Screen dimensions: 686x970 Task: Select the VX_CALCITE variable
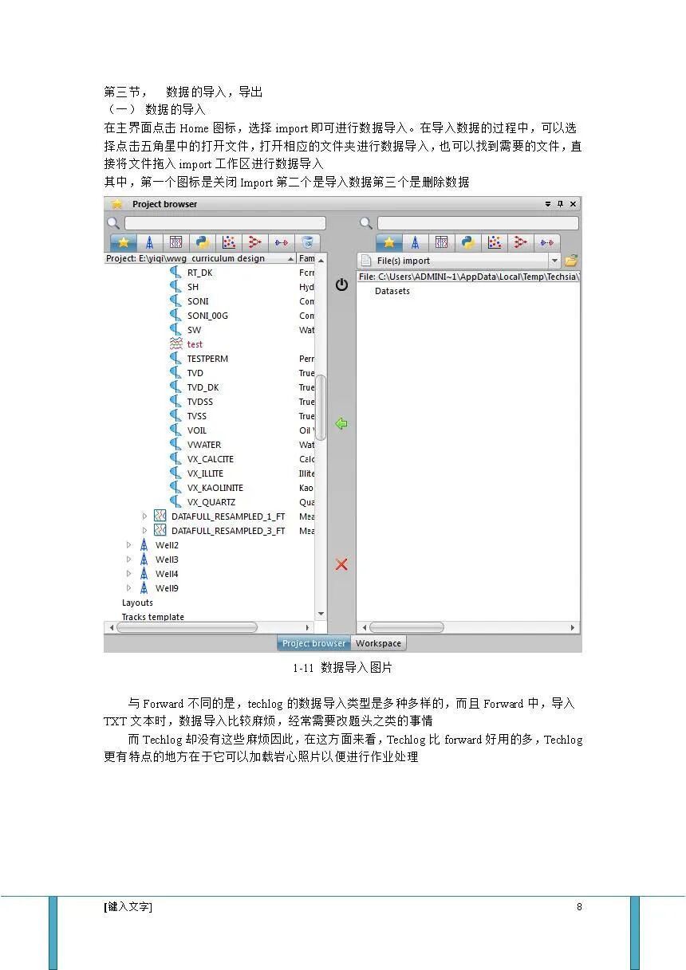tap(211, 459)
